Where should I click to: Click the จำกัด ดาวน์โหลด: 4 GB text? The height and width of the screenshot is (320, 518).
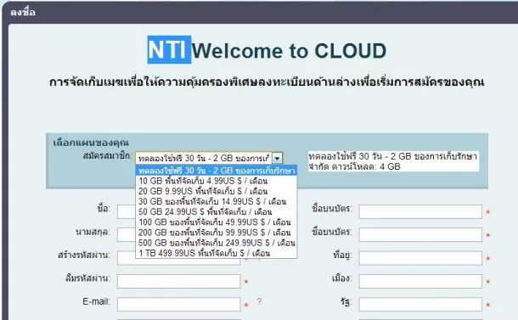354,166
